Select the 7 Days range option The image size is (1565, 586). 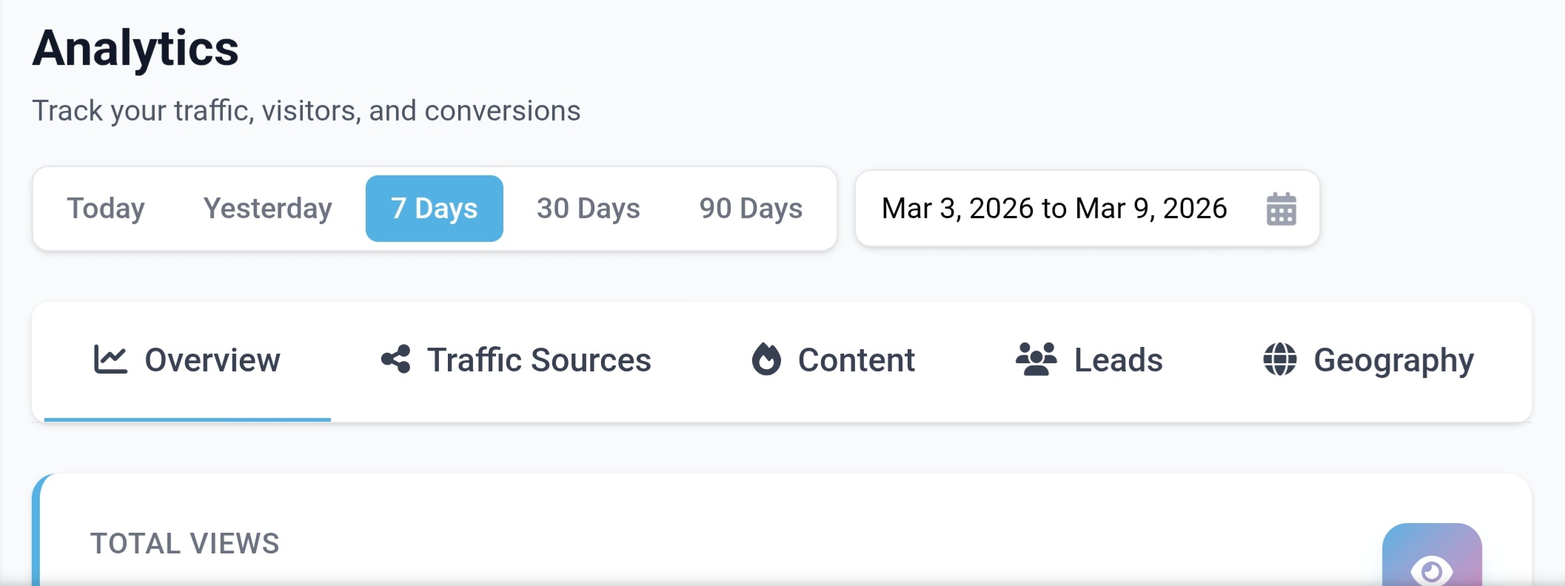click(435, 209)
